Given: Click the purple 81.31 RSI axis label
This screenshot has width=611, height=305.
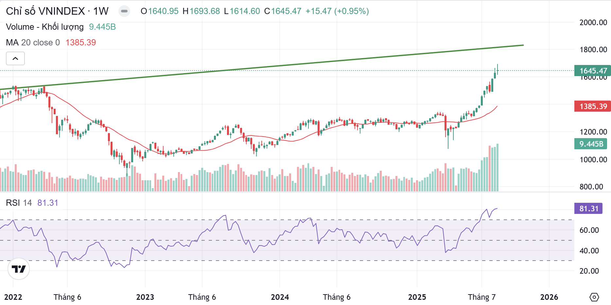Looking at the screenshot, I should 588,209.
